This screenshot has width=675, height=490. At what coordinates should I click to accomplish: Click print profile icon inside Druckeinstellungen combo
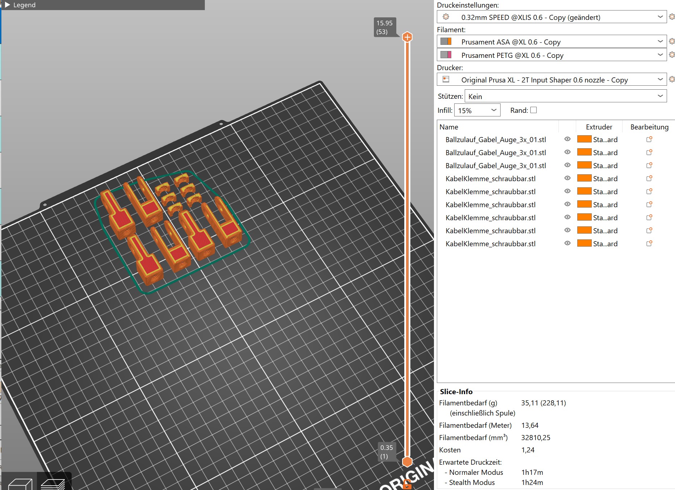click(446, 17)
